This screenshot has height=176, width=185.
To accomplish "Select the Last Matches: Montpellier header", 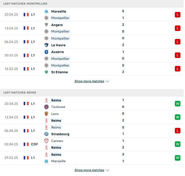I will click(92, 4).
